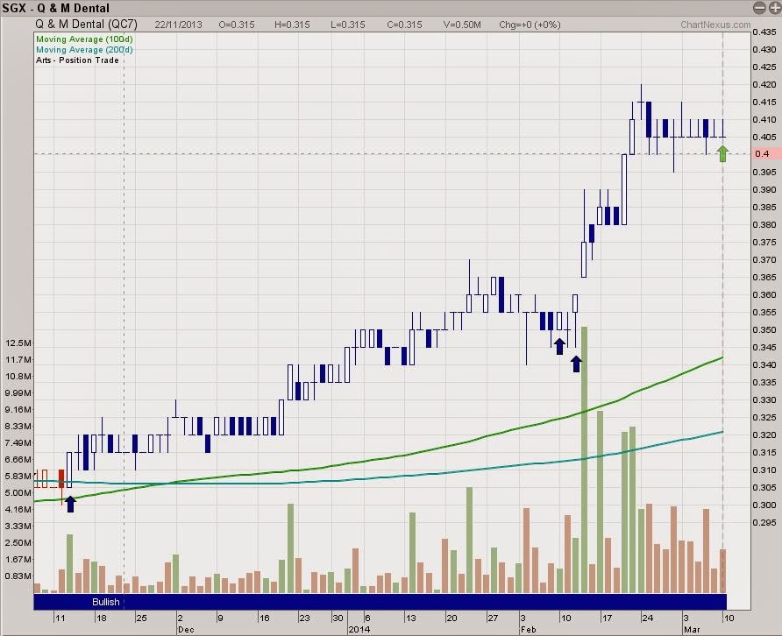Viewport: 782px width, 636px height.
Task: Select the Moving Average (100d) legend label
Action: point(84,39)
